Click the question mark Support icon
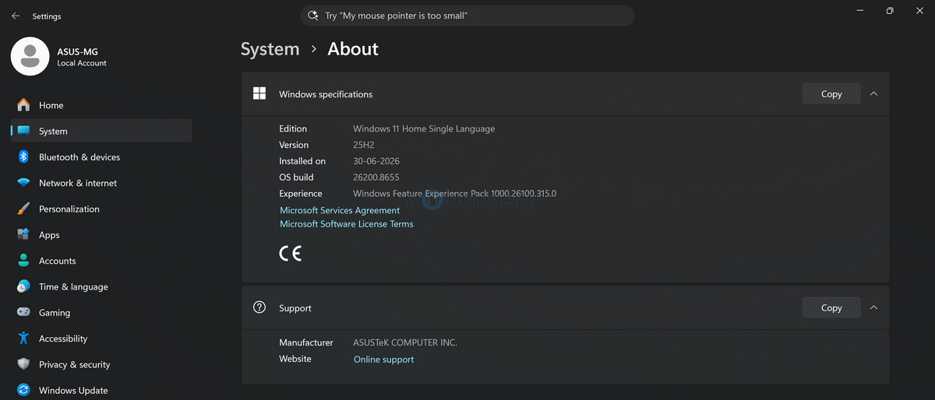This screenshot has width=935, height=400. pyautogui.click(x=259, y=307)
